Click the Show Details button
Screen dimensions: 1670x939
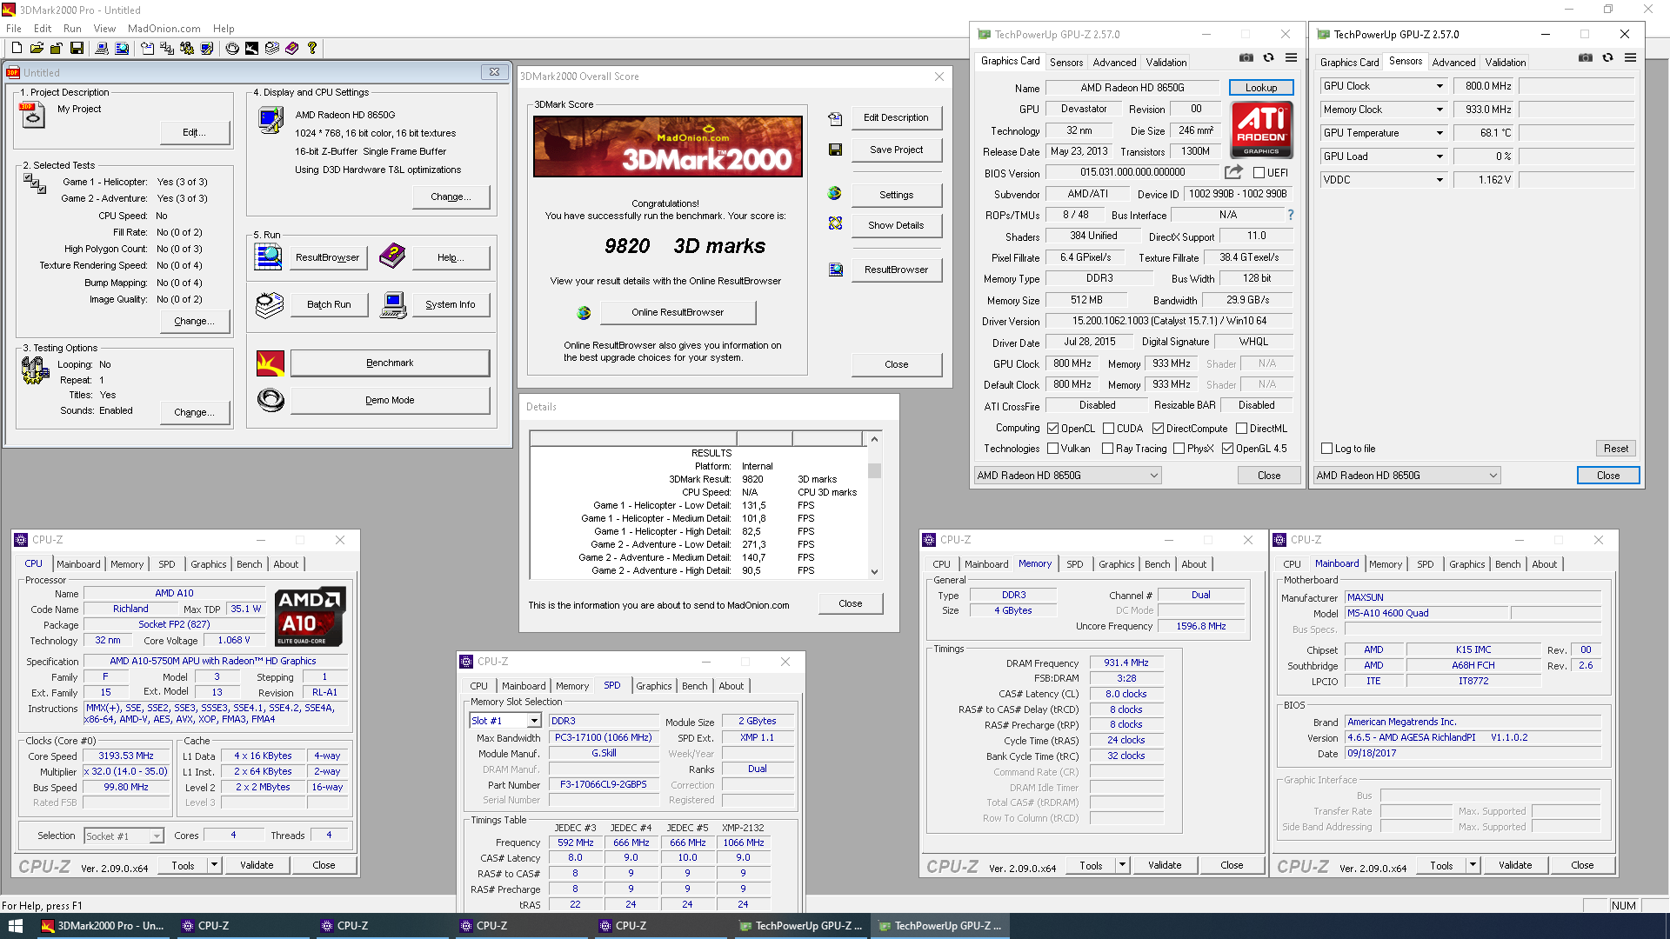click(896, 225)
